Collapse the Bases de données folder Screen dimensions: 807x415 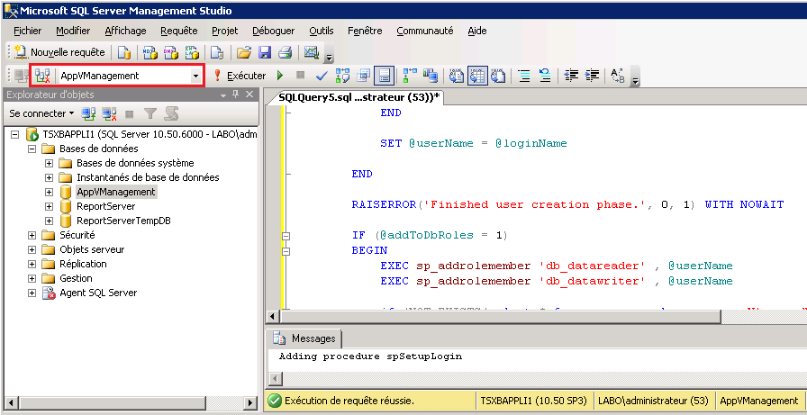[x=32, y=149]
